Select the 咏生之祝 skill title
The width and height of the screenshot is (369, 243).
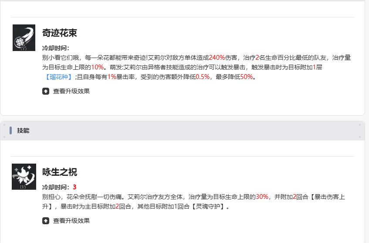click(60, 172)
